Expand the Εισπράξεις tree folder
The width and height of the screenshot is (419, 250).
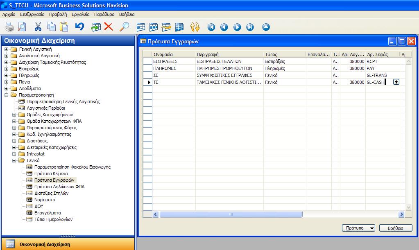pyautogui.click(x=7, y=69)
